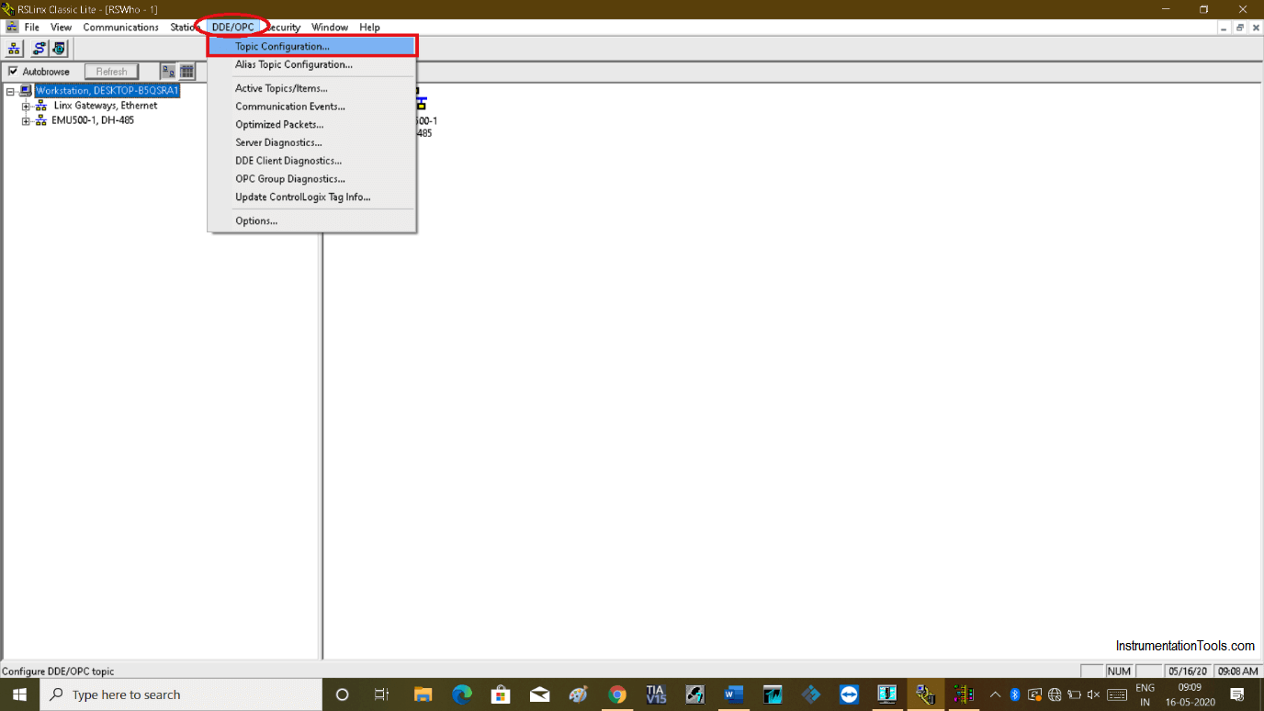1264x711 pixels.
Task: Open the Communications menu
Action: pyautogui.click(x=121, y=28)
